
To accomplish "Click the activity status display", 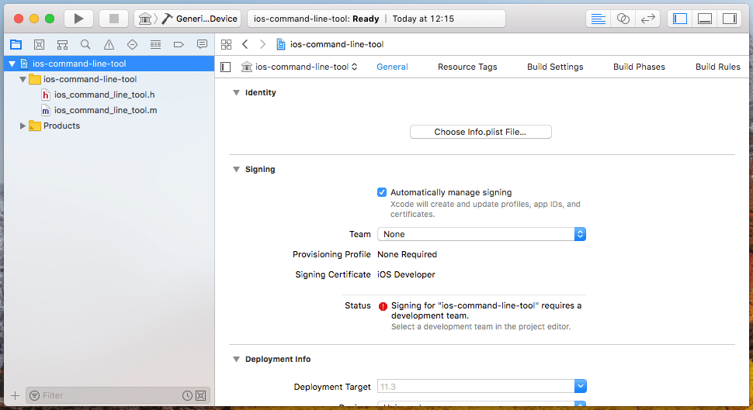I will pyautogui.click(x=376, y=19).
